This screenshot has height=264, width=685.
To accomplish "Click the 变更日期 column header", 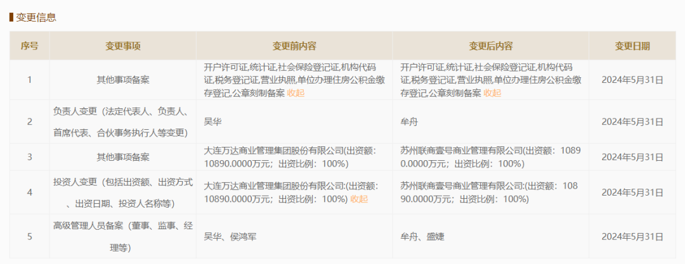I will [x=632, y=46].
